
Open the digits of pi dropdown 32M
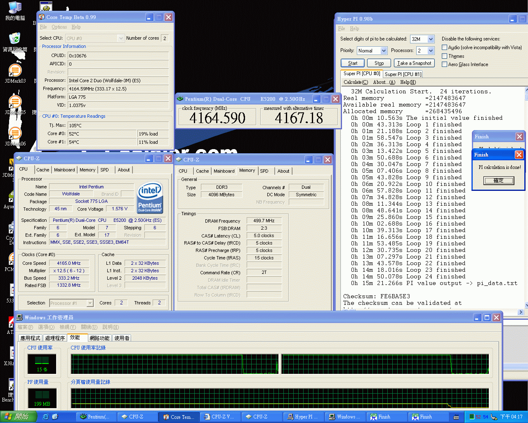click(431, 39)
